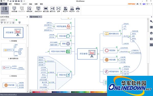The height and width of the screenshot is (96, 153).
Task: Click the save disk icon in quick access bar
Action: point(16,1)
